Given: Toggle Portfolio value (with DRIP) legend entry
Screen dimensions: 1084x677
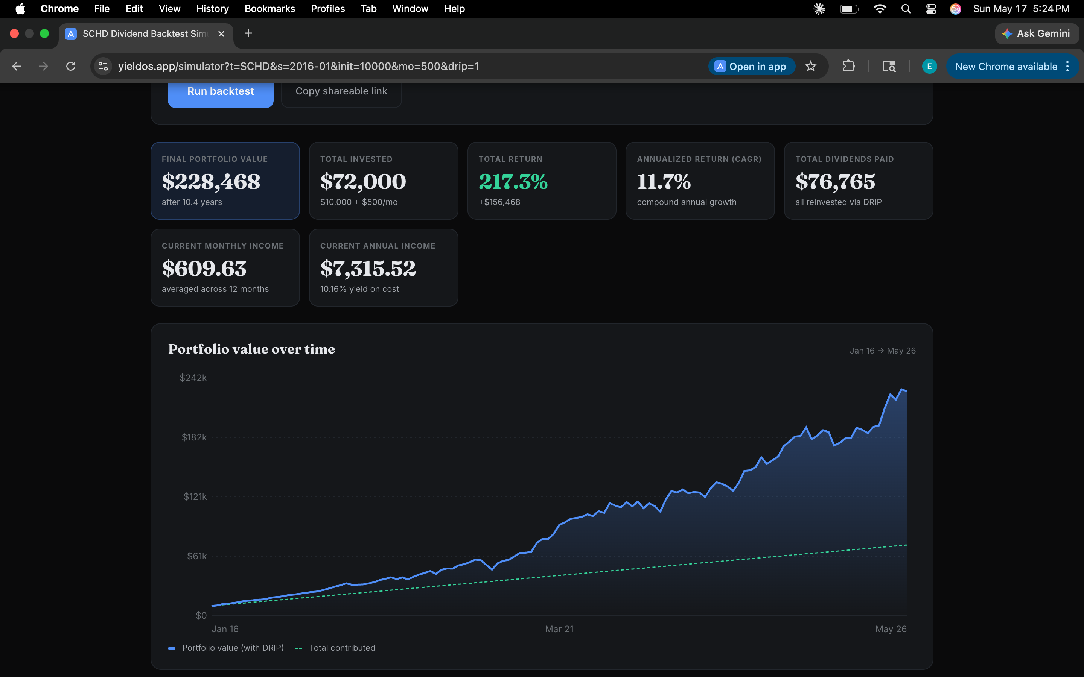Looking at the screenshot, I should [226, 647].
